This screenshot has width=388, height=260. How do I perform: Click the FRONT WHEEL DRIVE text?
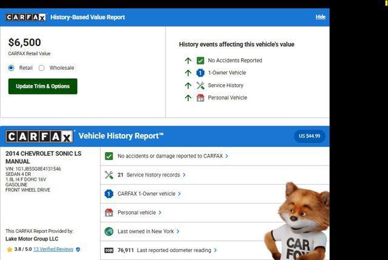coord(28,190)
